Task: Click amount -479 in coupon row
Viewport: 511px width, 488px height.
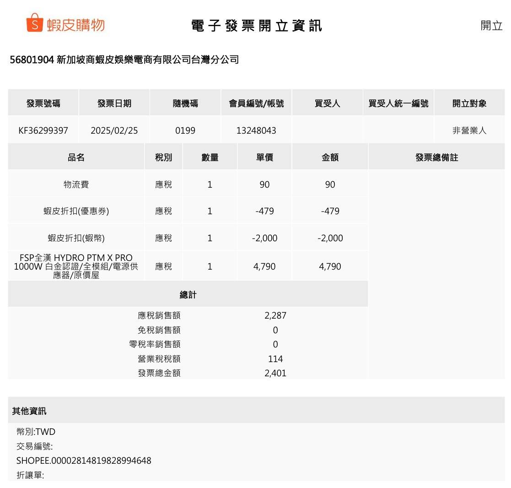Action: tap(330, 211)
